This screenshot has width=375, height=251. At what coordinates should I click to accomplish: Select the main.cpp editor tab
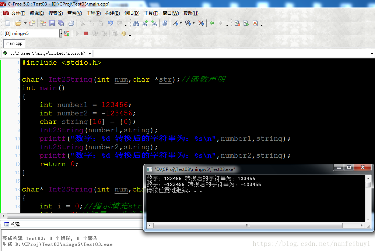[x=14, y=43]
